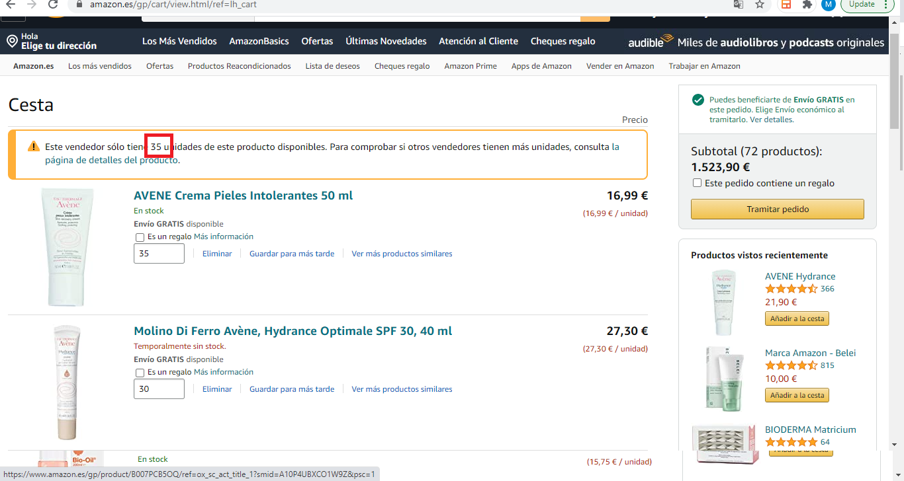
Task: Click the browser forward arrow
Action: pyautogui.click(x=32, y=5)
